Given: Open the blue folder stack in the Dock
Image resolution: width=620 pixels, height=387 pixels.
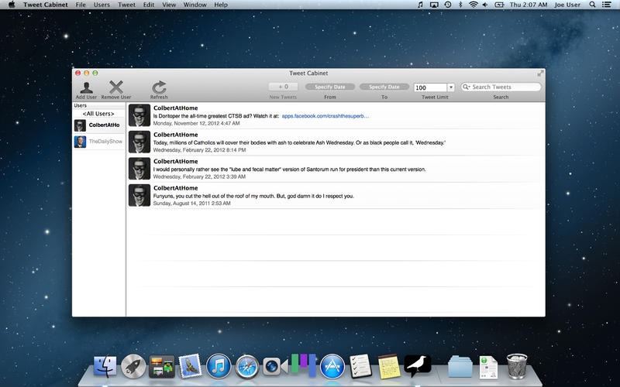Looking at the screenshot, I should [460, 366].
